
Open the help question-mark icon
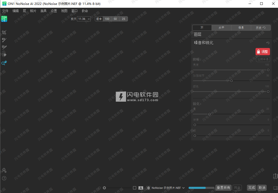pyautogui.click(x=4, y=178)
